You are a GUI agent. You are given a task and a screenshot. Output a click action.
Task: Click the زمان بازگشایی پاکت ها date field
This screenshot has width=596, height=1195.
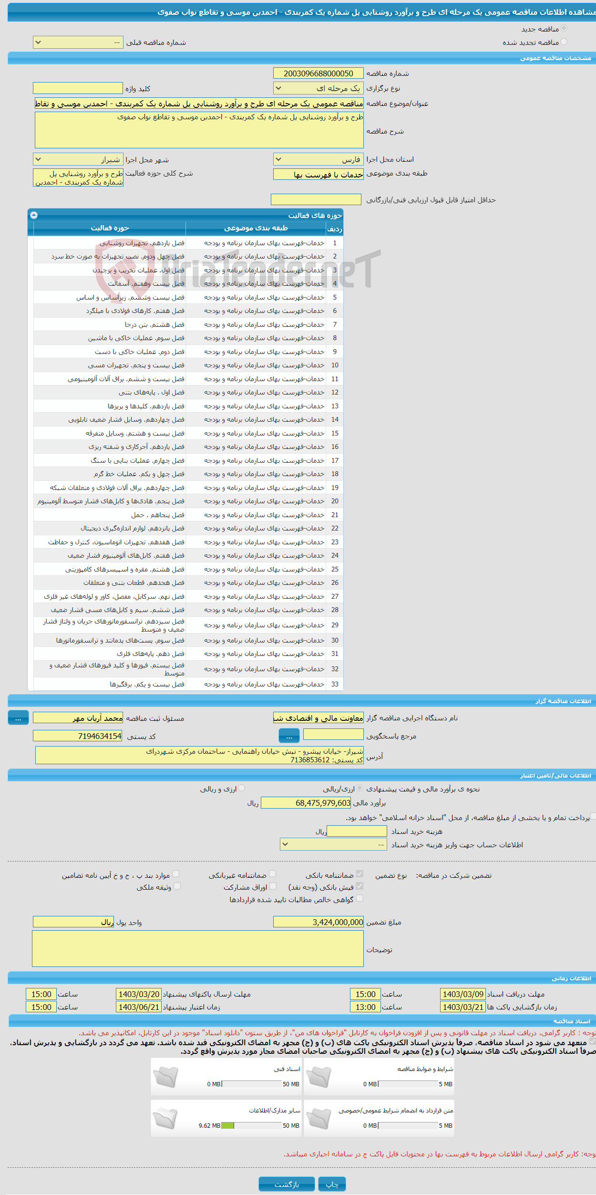[x=462, y=1007]
